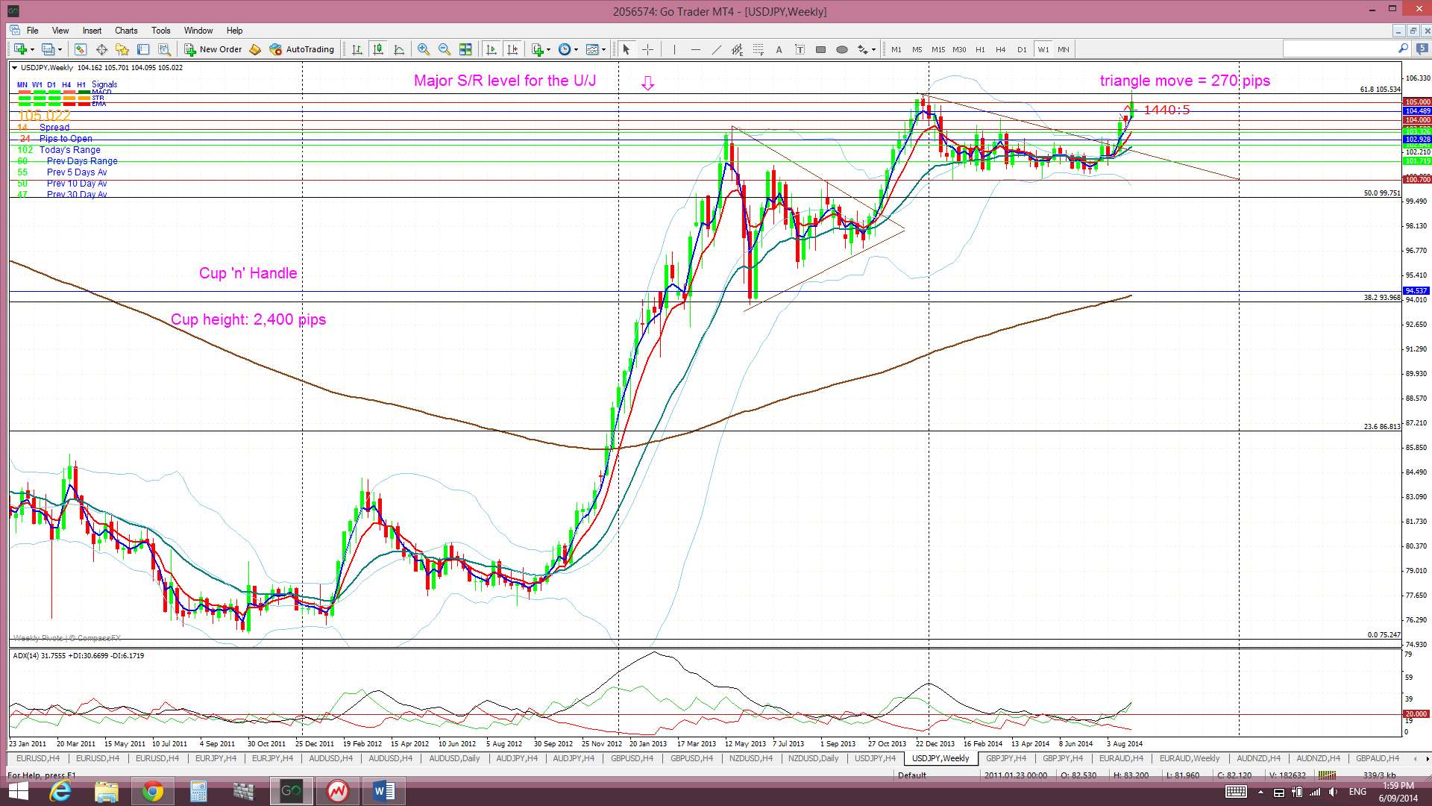Open the Charts menu
This screenshot has height=806, width=1432.
point(125,31)
